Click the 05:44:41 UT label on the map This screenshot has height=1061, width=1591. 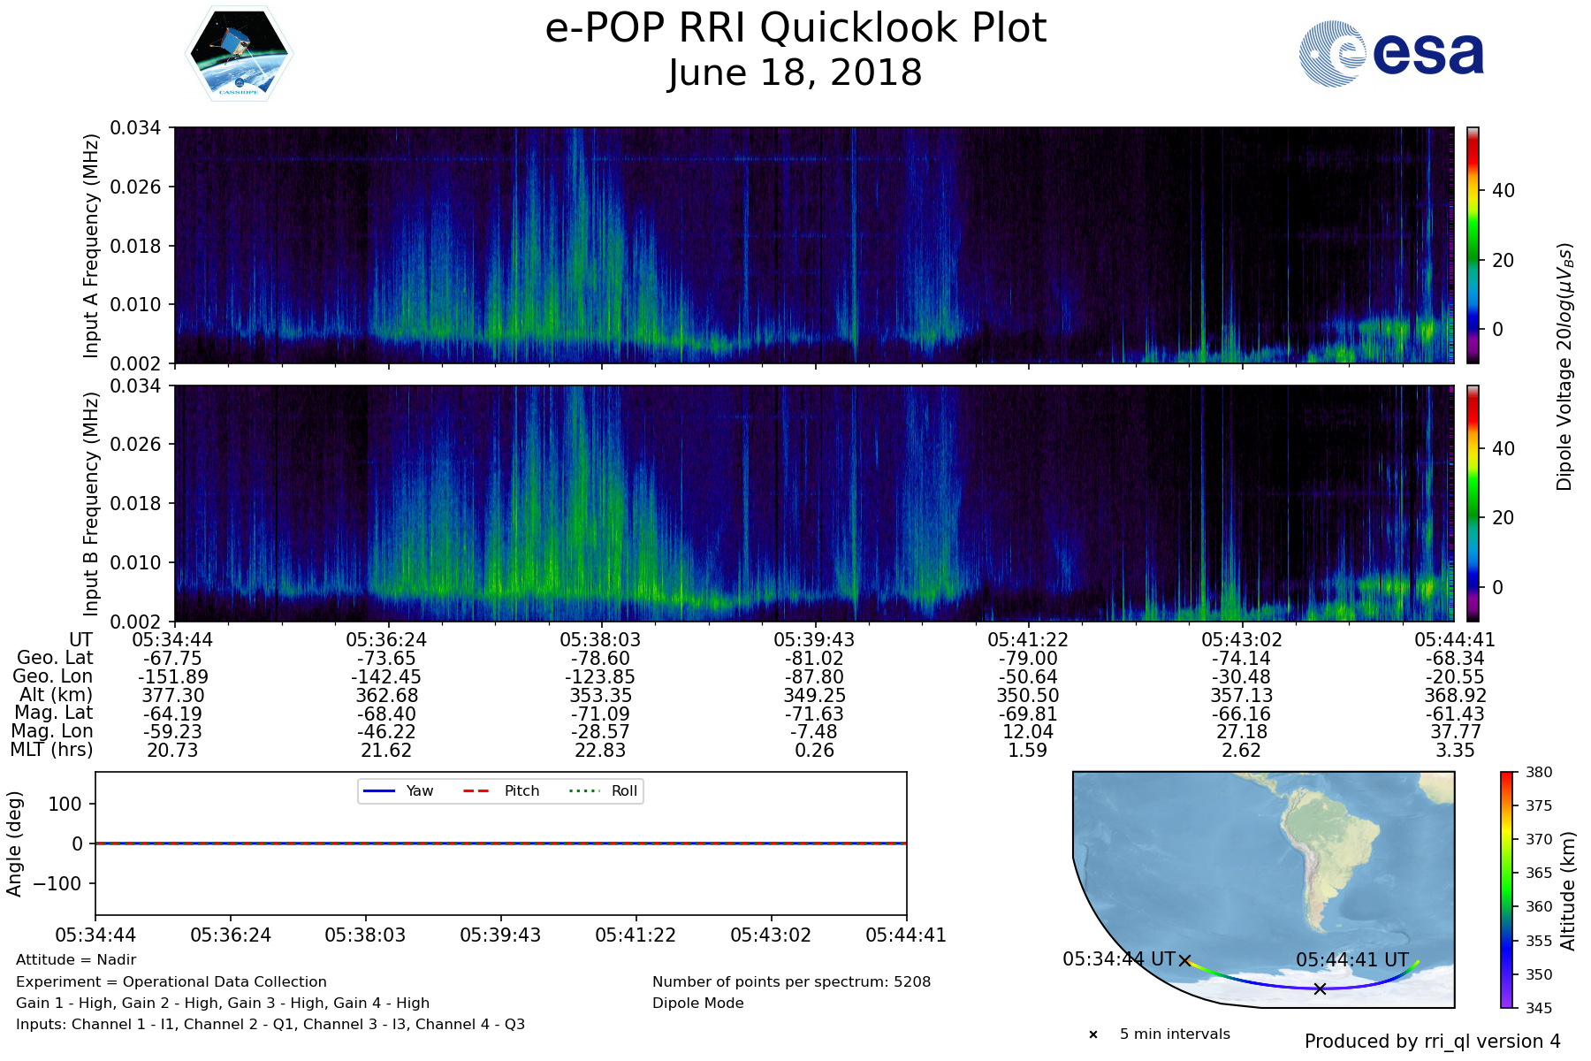1352,960
